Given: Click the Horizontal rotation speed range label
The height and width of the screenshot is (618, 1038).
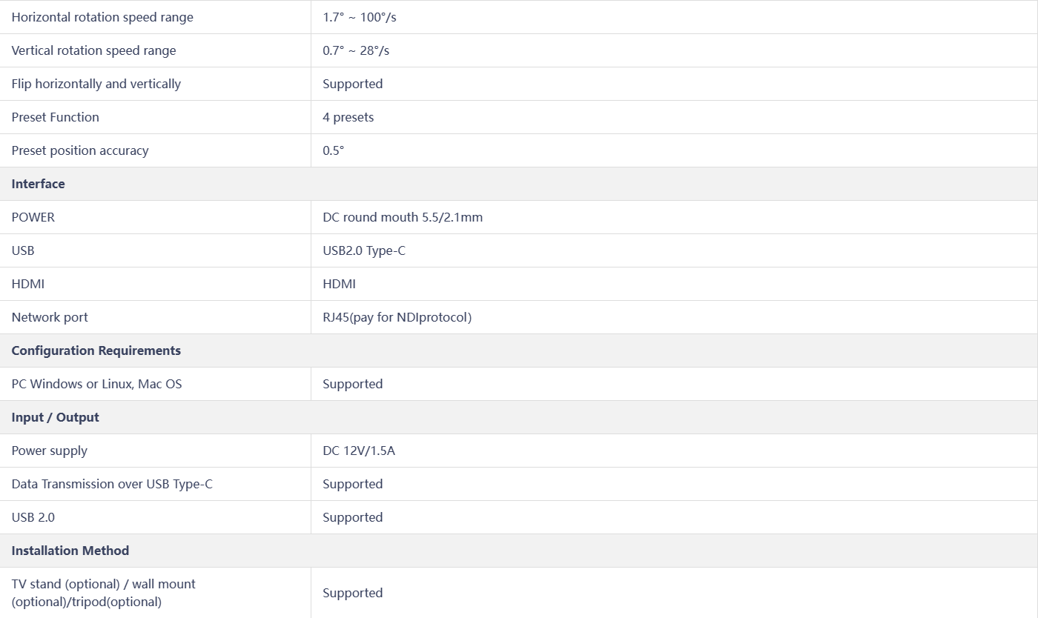Looking at the screenshot, I should click(x=102, y=17).
